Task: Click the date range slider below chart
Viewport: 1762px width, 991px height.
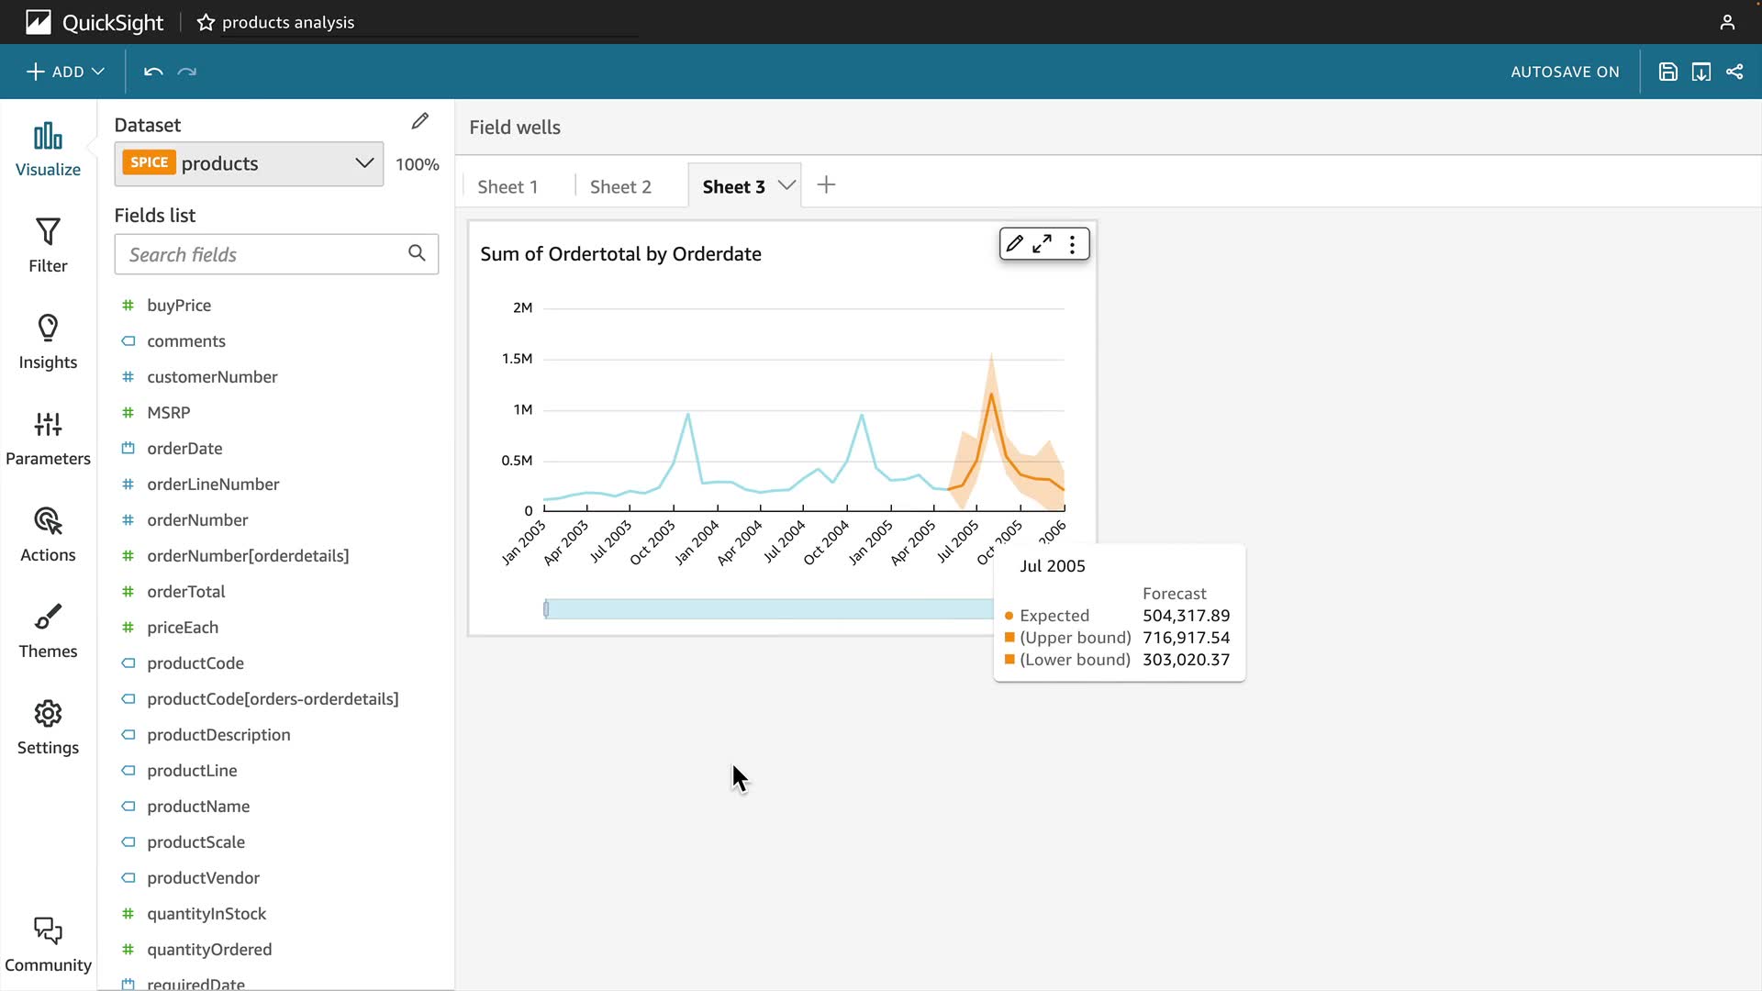Action: coord(768,609)
